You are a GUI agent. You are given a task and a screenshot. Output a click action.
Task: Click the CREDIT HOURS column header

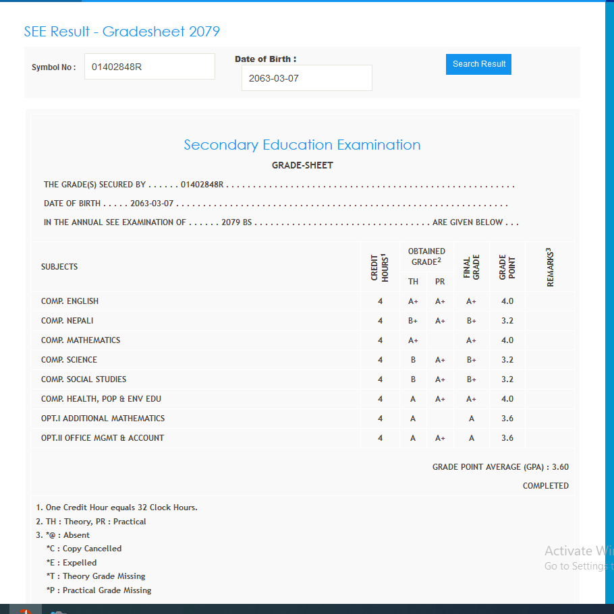point(380,267)
